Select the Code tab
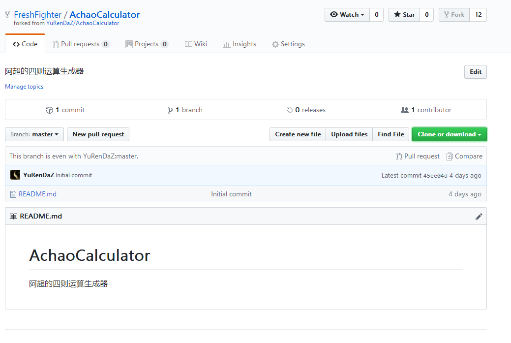 click(x=25, y=44)
